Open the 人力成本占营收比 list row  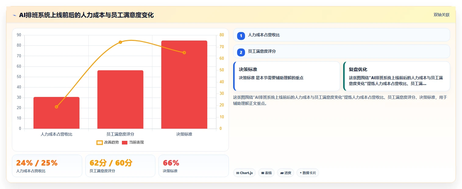(341, 35)
